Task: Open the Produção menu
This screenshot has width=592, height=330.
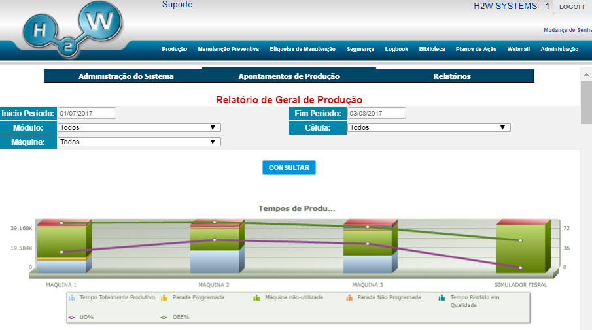Action: point(175,49)
